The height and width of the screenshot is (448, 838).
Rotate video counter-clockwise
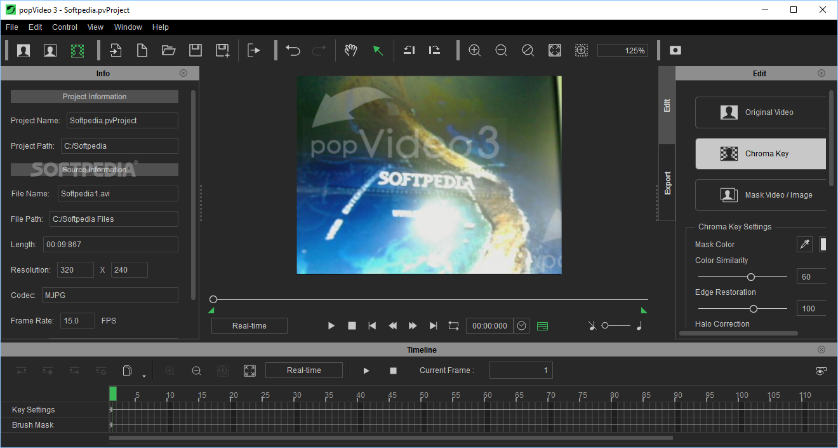[x=409, y=50]
